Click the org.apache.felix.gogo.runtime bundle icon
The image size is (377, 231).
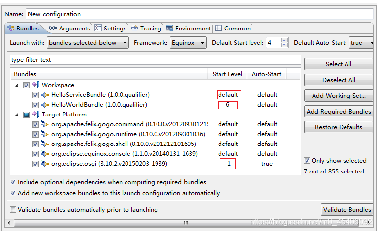pyautogui.click(x=45, y=134)
